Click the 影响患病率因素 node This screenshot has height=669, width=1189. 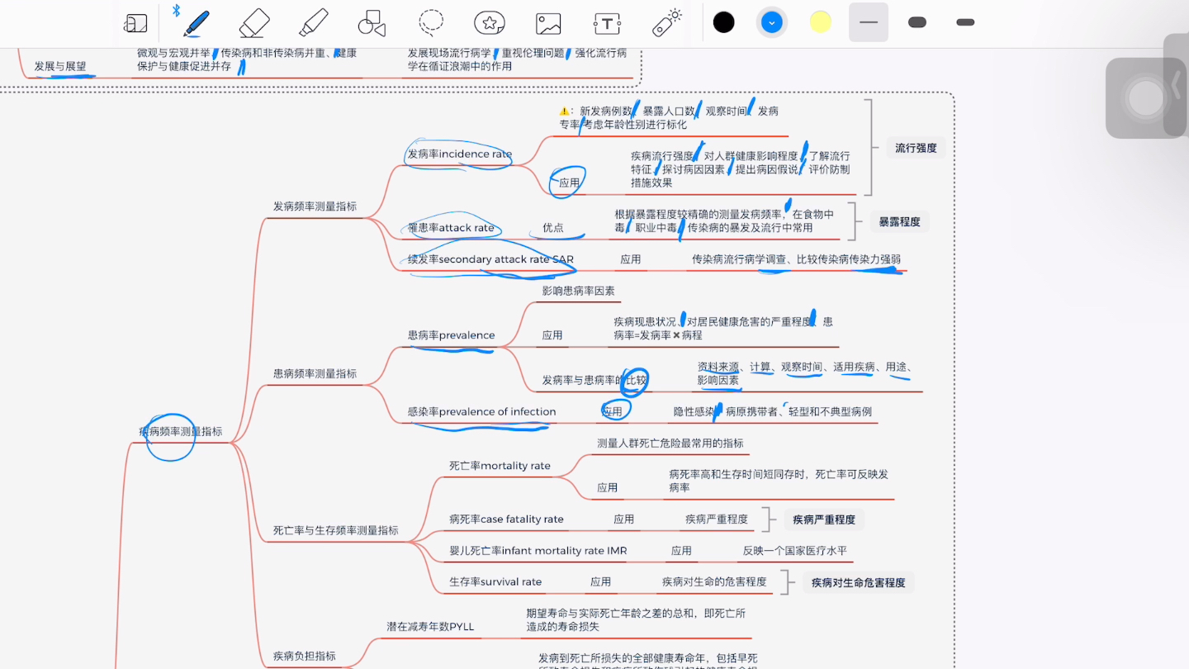(578, 291)
